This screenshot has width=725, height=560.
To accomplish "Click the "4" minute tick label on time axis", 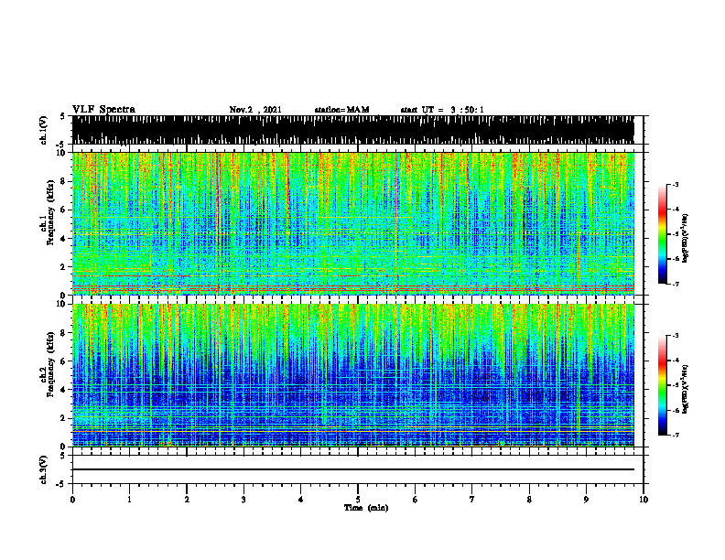I will tap(300, 500).
